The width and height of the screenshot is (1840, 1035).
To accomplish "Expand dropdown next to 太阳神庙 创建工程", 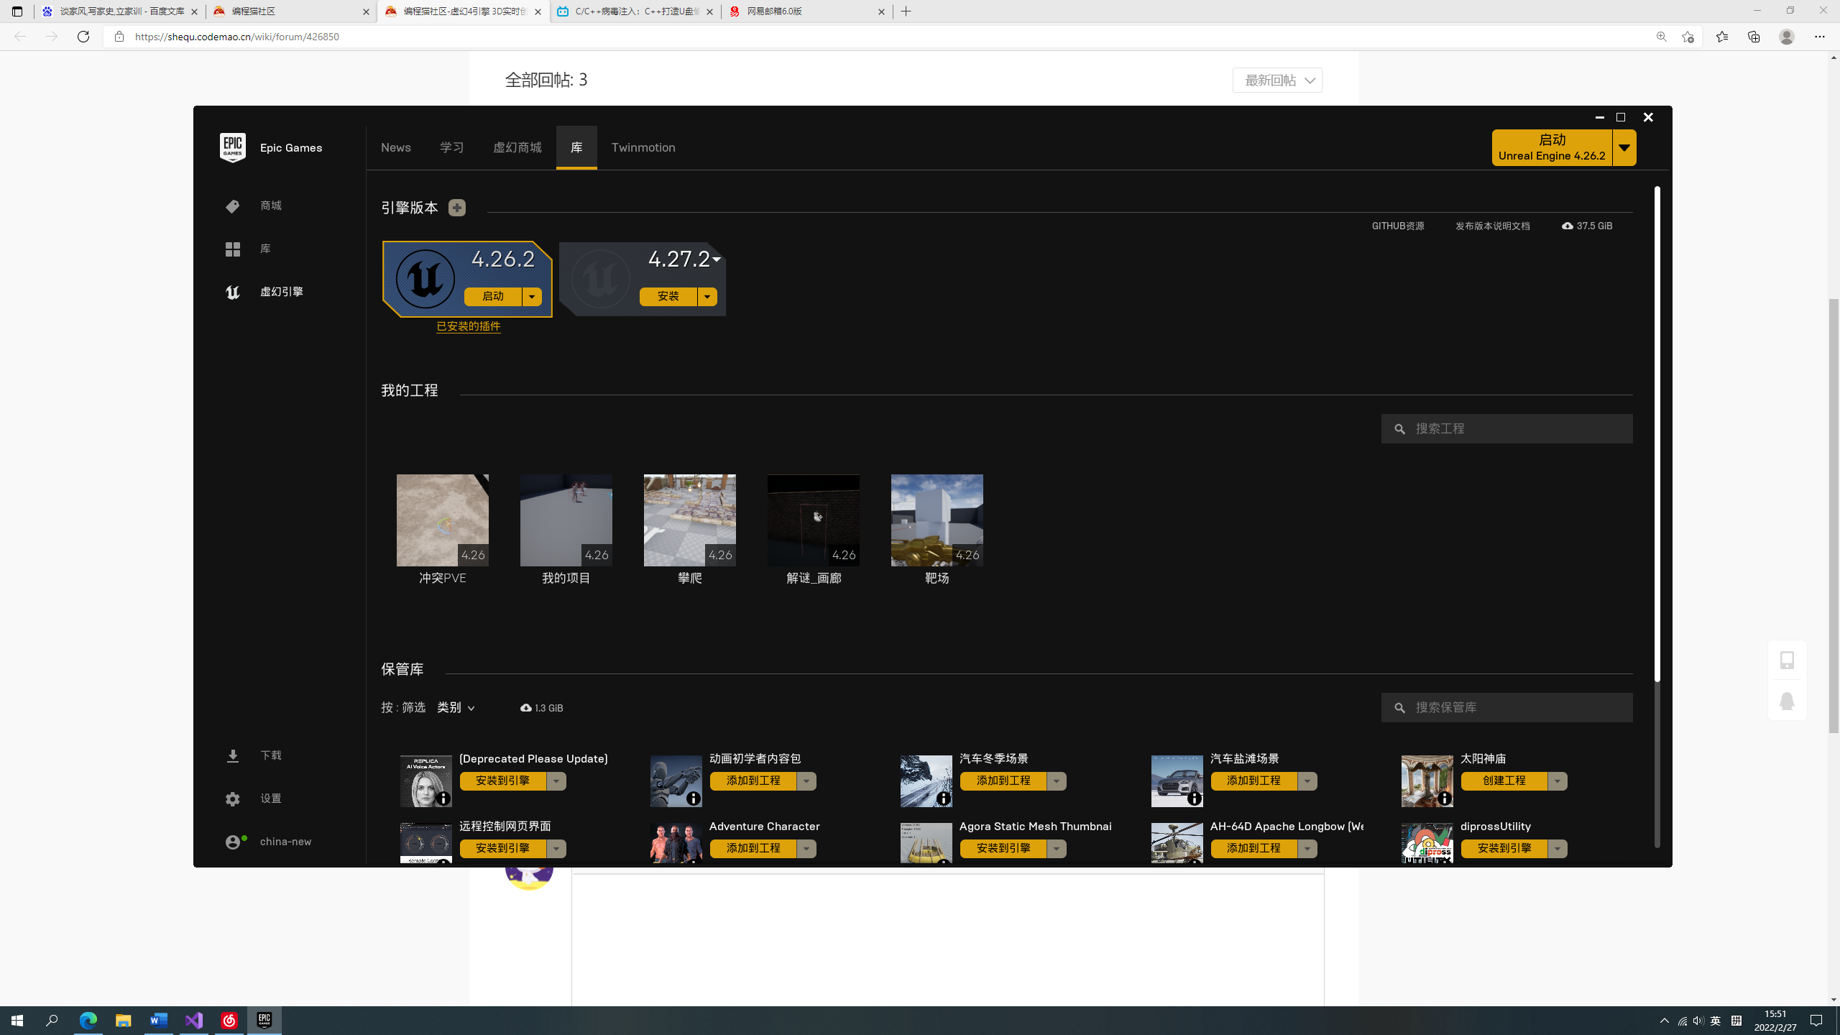I will click(x=1558, y=781).
